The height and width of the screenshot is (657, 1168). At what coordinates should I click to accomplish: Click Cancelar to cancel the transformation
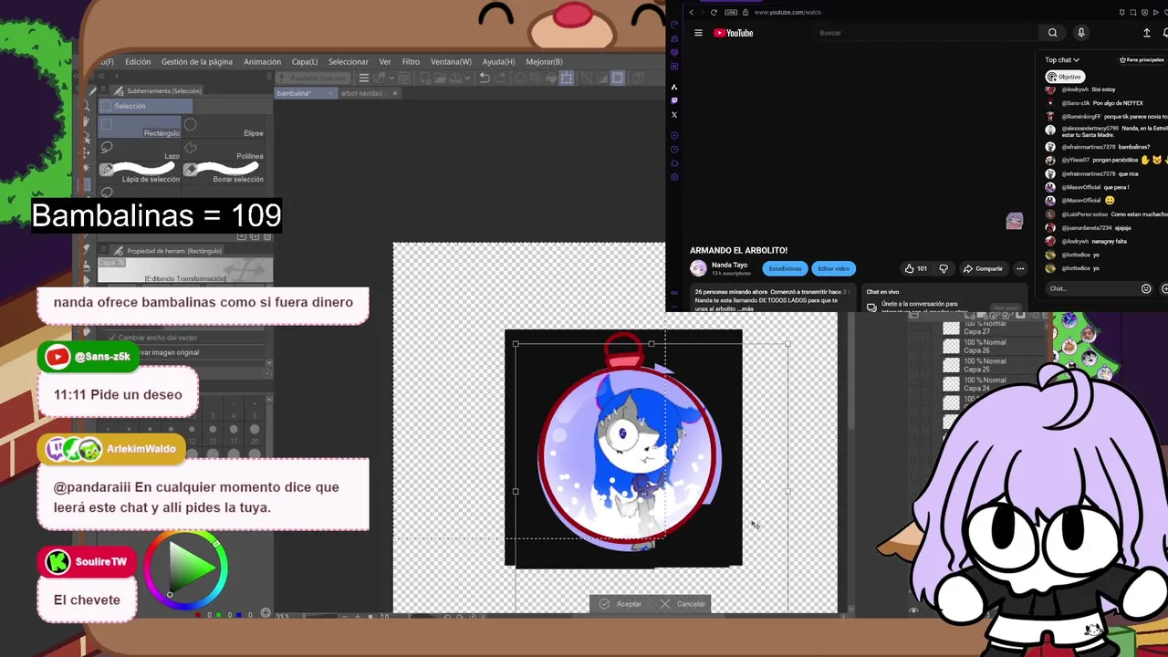[x=683, y=604]
